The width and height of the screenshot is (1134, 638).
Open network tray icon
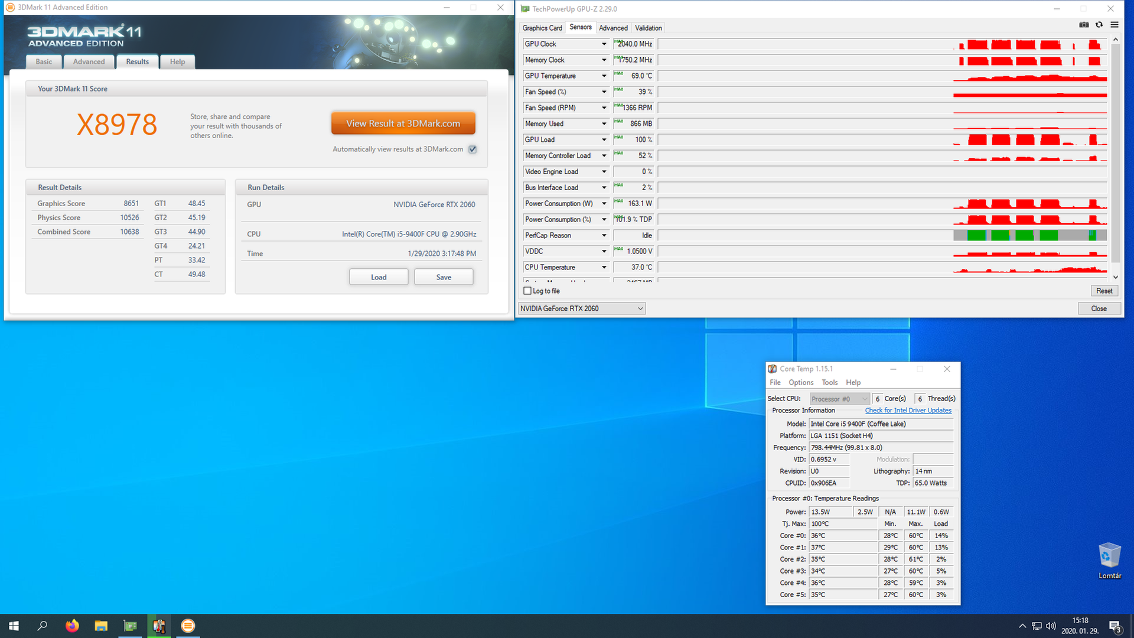[1037, 626]
